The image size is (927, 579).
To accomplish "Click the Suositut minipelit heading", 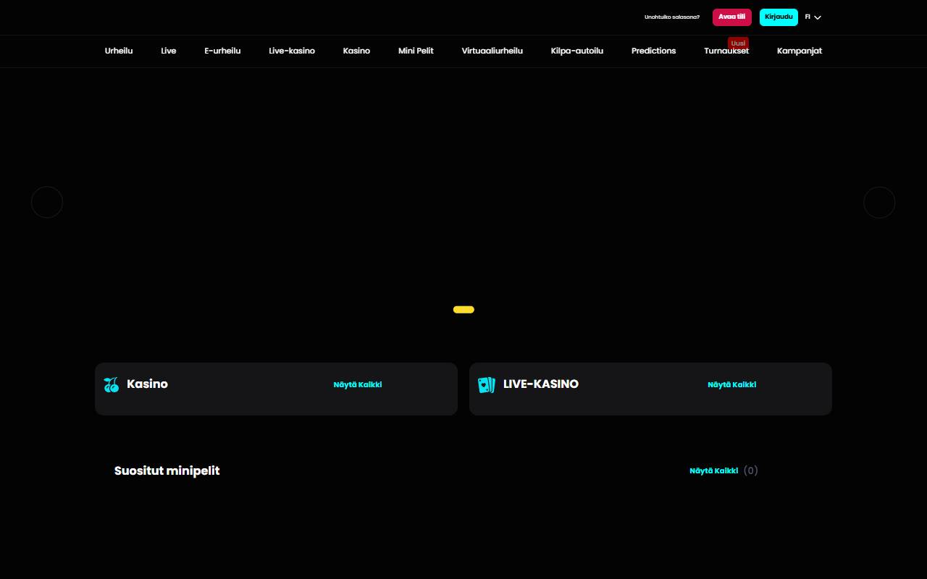I will (x=167, y=470).
